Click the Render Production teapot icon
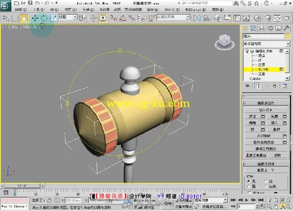This screenshot has height=211, width=293. 287,18
